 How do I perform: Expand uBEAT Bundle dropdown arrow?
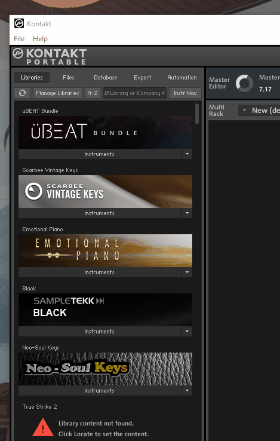pyautogui.click(x=187, y=154)
